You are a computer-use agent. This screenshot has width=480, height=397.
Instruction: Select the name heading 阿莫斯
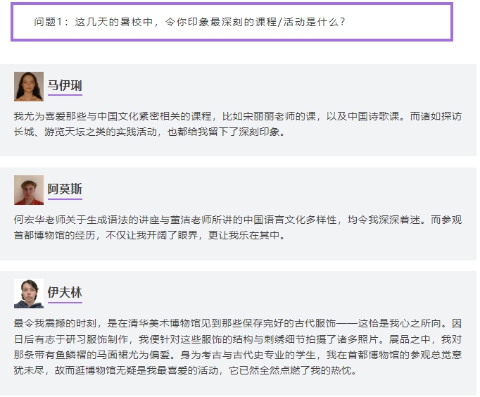point(65,189)
